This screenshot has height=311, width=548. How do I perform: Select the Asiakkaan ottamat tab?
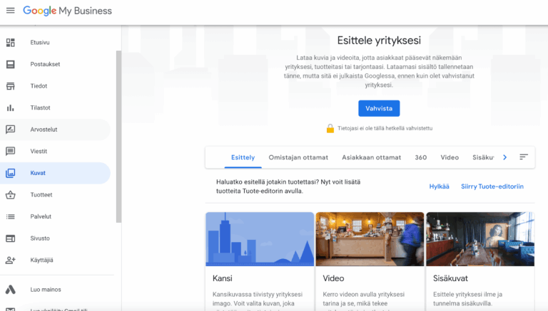pos(371,157)
